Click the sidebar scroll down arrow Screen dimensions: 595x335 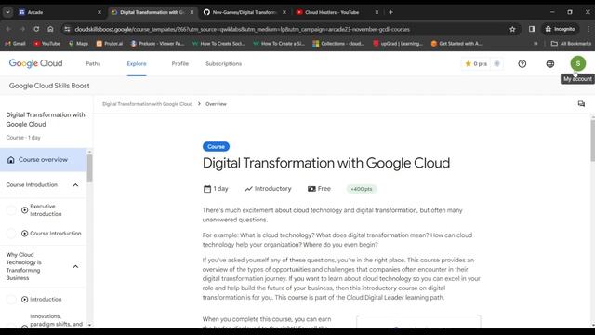point(89,325)
